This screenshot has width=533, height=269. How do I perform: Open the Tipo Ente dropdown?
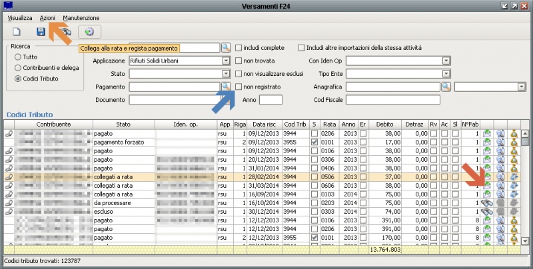(x=446, y=73)
